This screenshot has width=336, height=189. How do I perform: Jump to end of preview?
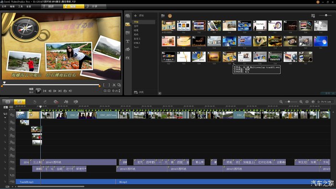point(60,91)
